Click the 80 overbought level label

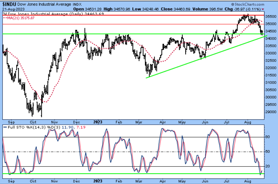click(x=267, y=137)
